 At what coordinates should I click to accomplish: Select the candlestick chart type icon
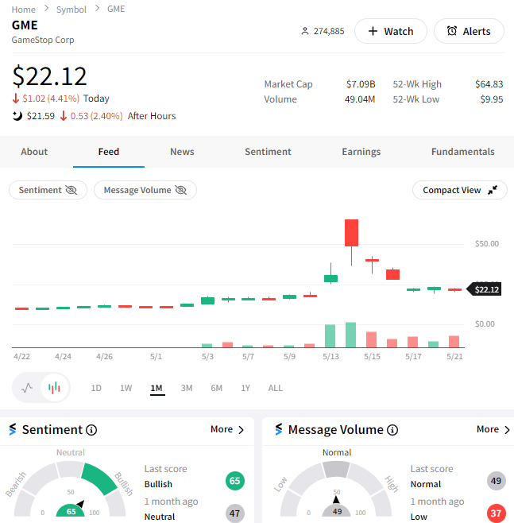[x=54, y=388]
